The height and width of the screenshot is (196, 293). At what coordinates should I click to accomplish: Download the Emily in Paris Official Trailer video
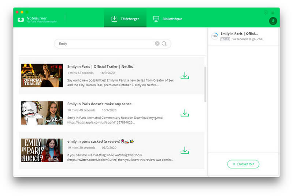[x=185, y=76]
